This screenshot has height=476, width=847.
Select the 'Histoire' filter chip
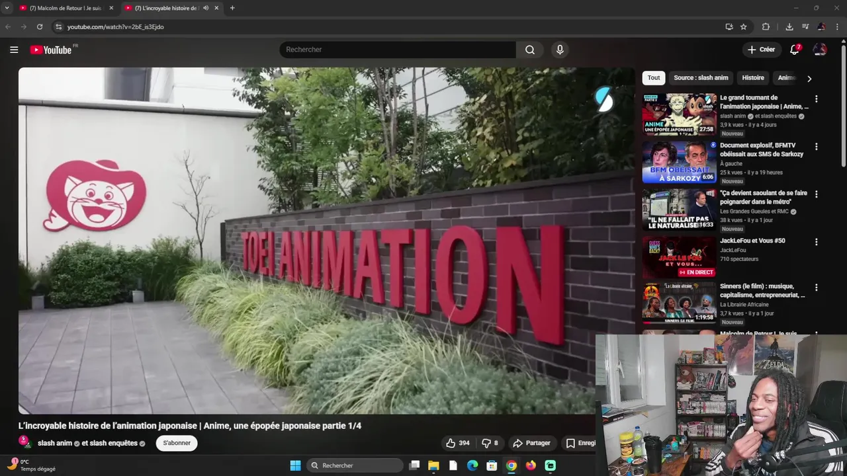click(753, 78)
